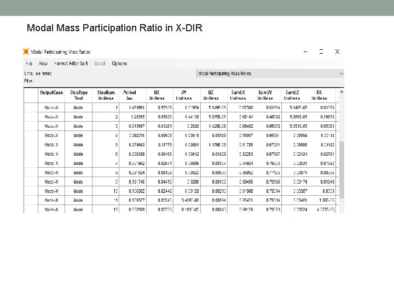The width and height of the screenshot is (394, 296).
Task: Click the SumUZ cell 5.351E-05 in row 3
Action: click(x=296, y=126)
